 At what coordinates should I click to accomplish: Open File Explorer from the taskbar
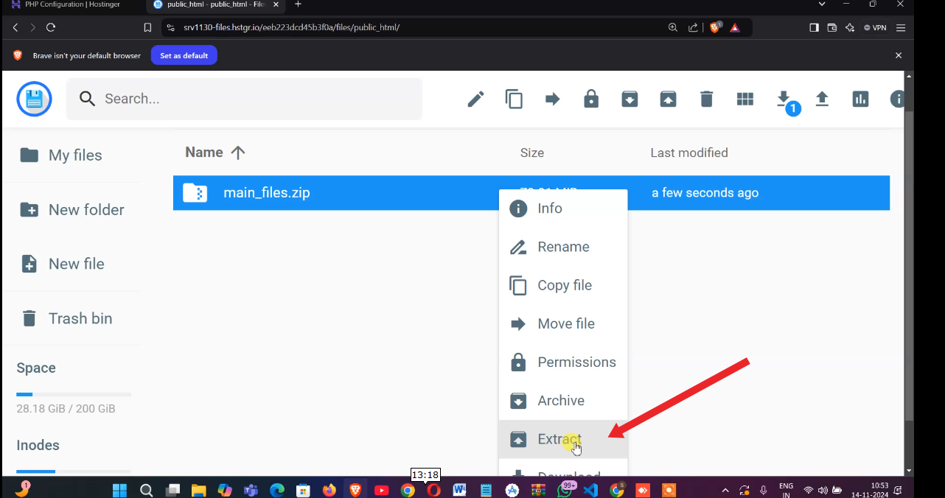pyautogui.click(x=198, y=490)
